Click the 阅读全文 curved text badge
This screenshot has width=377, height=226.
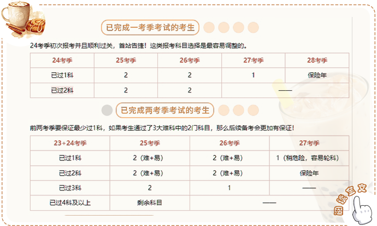(351, 200)
